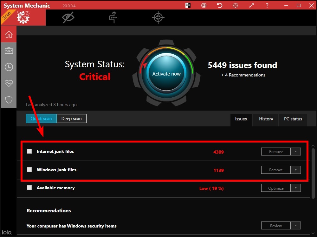Viewport: 317px width, 237px height.
Task: Remove the Internet junk files
Action: [276, 152]
